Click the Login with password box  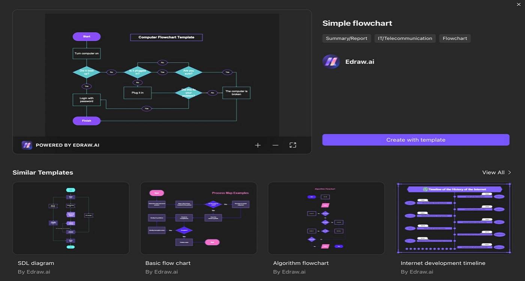[x=87, y=100]
